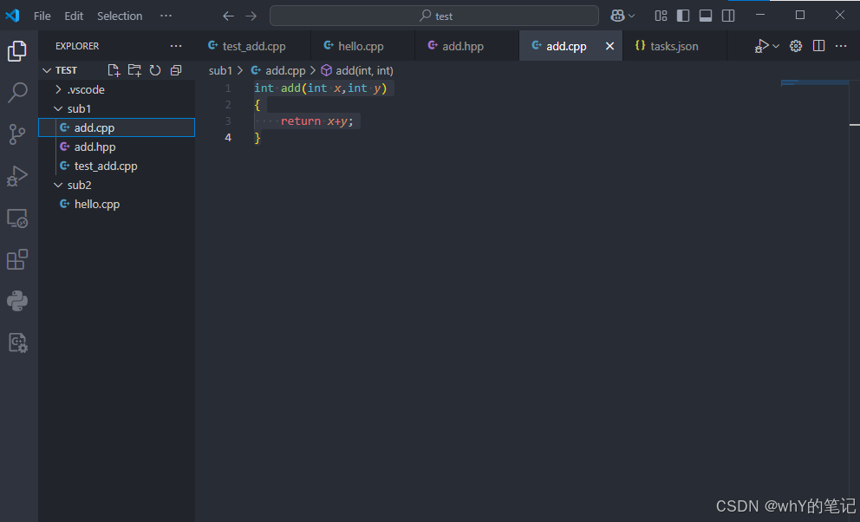Open editor more actions menu

click(841, 46)
